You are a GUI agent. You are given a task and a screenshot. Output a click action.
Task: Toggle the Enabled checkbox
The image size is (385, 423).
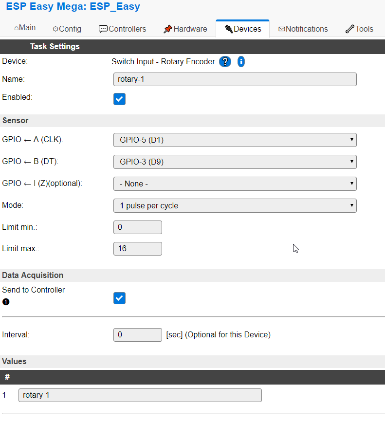(119, 99)
